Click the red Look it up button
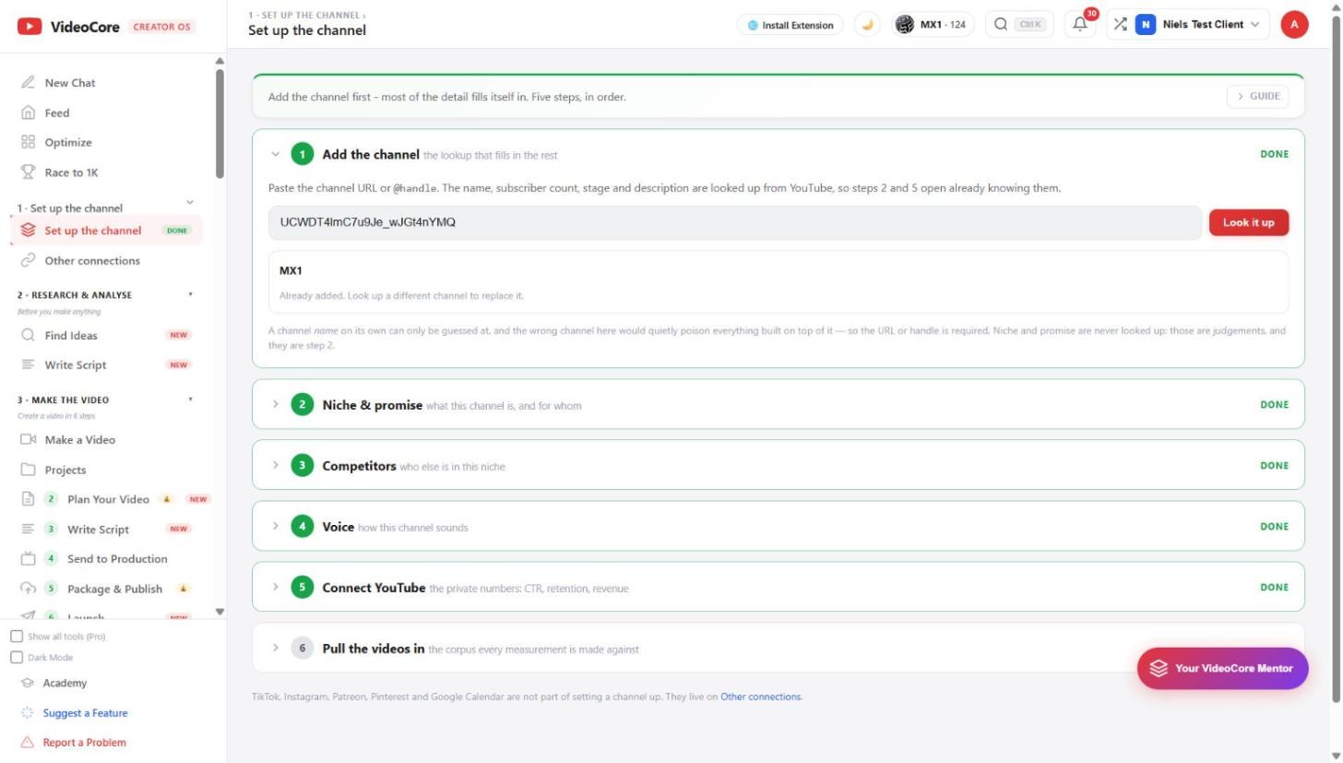The image size is (1343, 763). click(x=1249, y=222)
